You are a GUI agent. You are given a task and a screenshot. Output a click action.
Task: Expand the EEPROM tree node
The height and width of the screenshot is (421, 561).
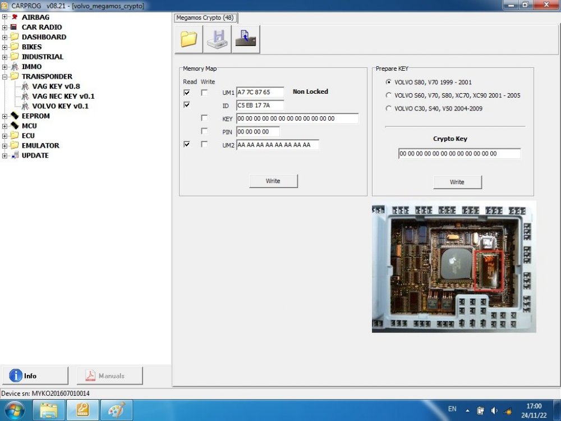tap(4, 116)
